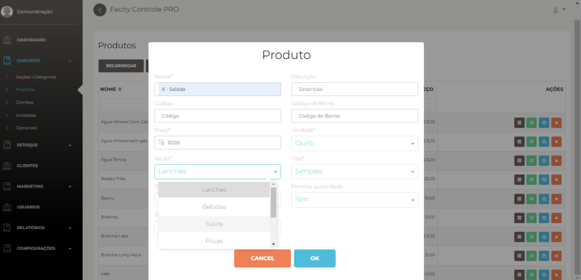Image resolution: width=581 pixels, height=280 pixels.
Task: Click the green edit icon for Bauru
Action: click(x=532, y=198)
